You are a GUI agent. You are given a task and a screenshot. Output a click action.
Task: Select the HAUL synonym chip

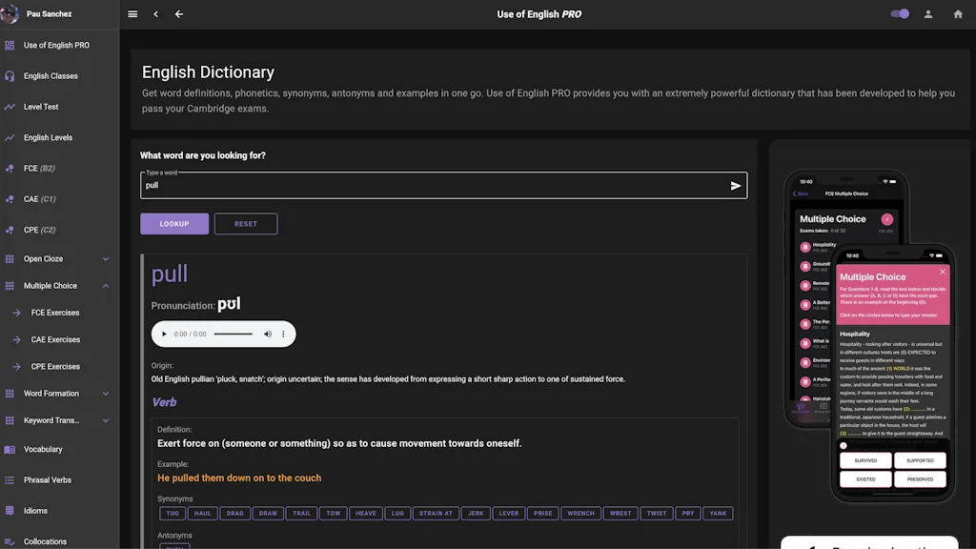coord(203,514)
